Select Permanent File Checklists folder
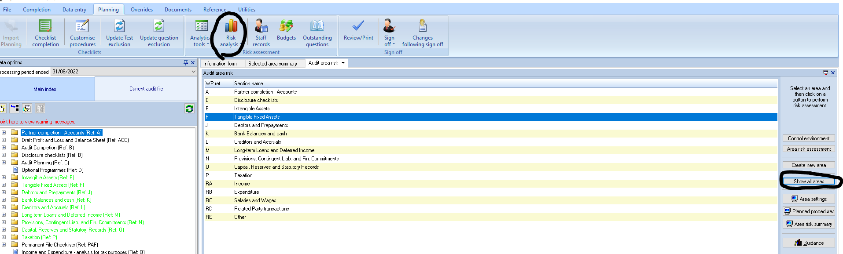Image resolution: width=843 pixels, height=254 pixels. pos(60,245)
